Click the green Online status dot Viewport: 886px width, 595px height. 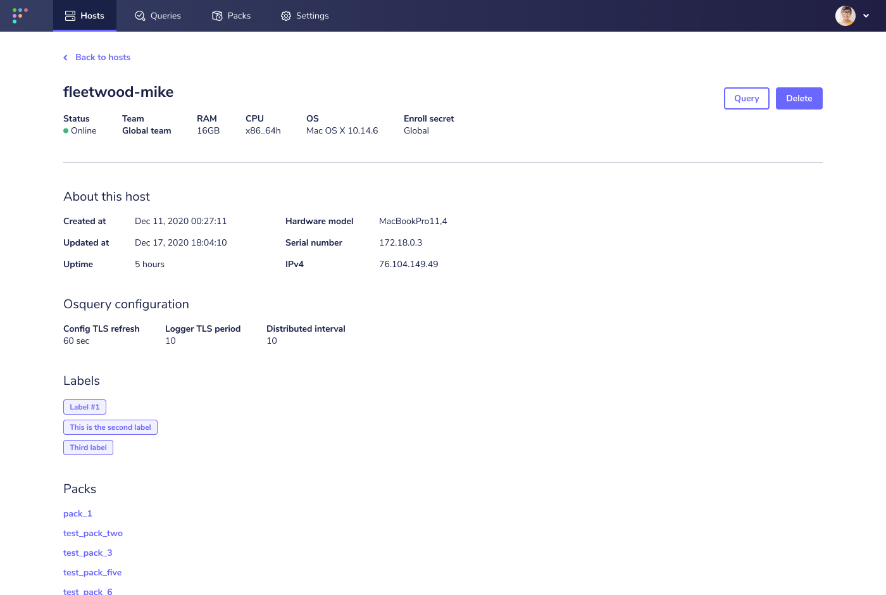(x=66, y=131)
